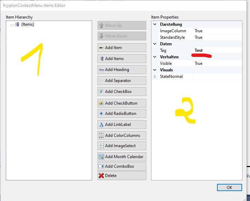Click the Add ColorColumns button
250x201 pixels.
click(x=122, y=135)
